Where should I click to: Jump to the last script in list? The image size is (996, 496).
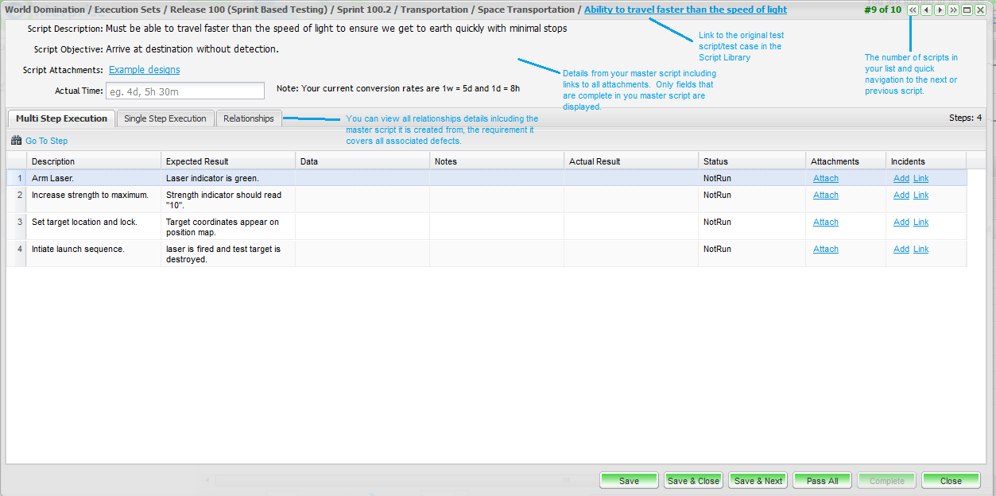pos(953,10)
